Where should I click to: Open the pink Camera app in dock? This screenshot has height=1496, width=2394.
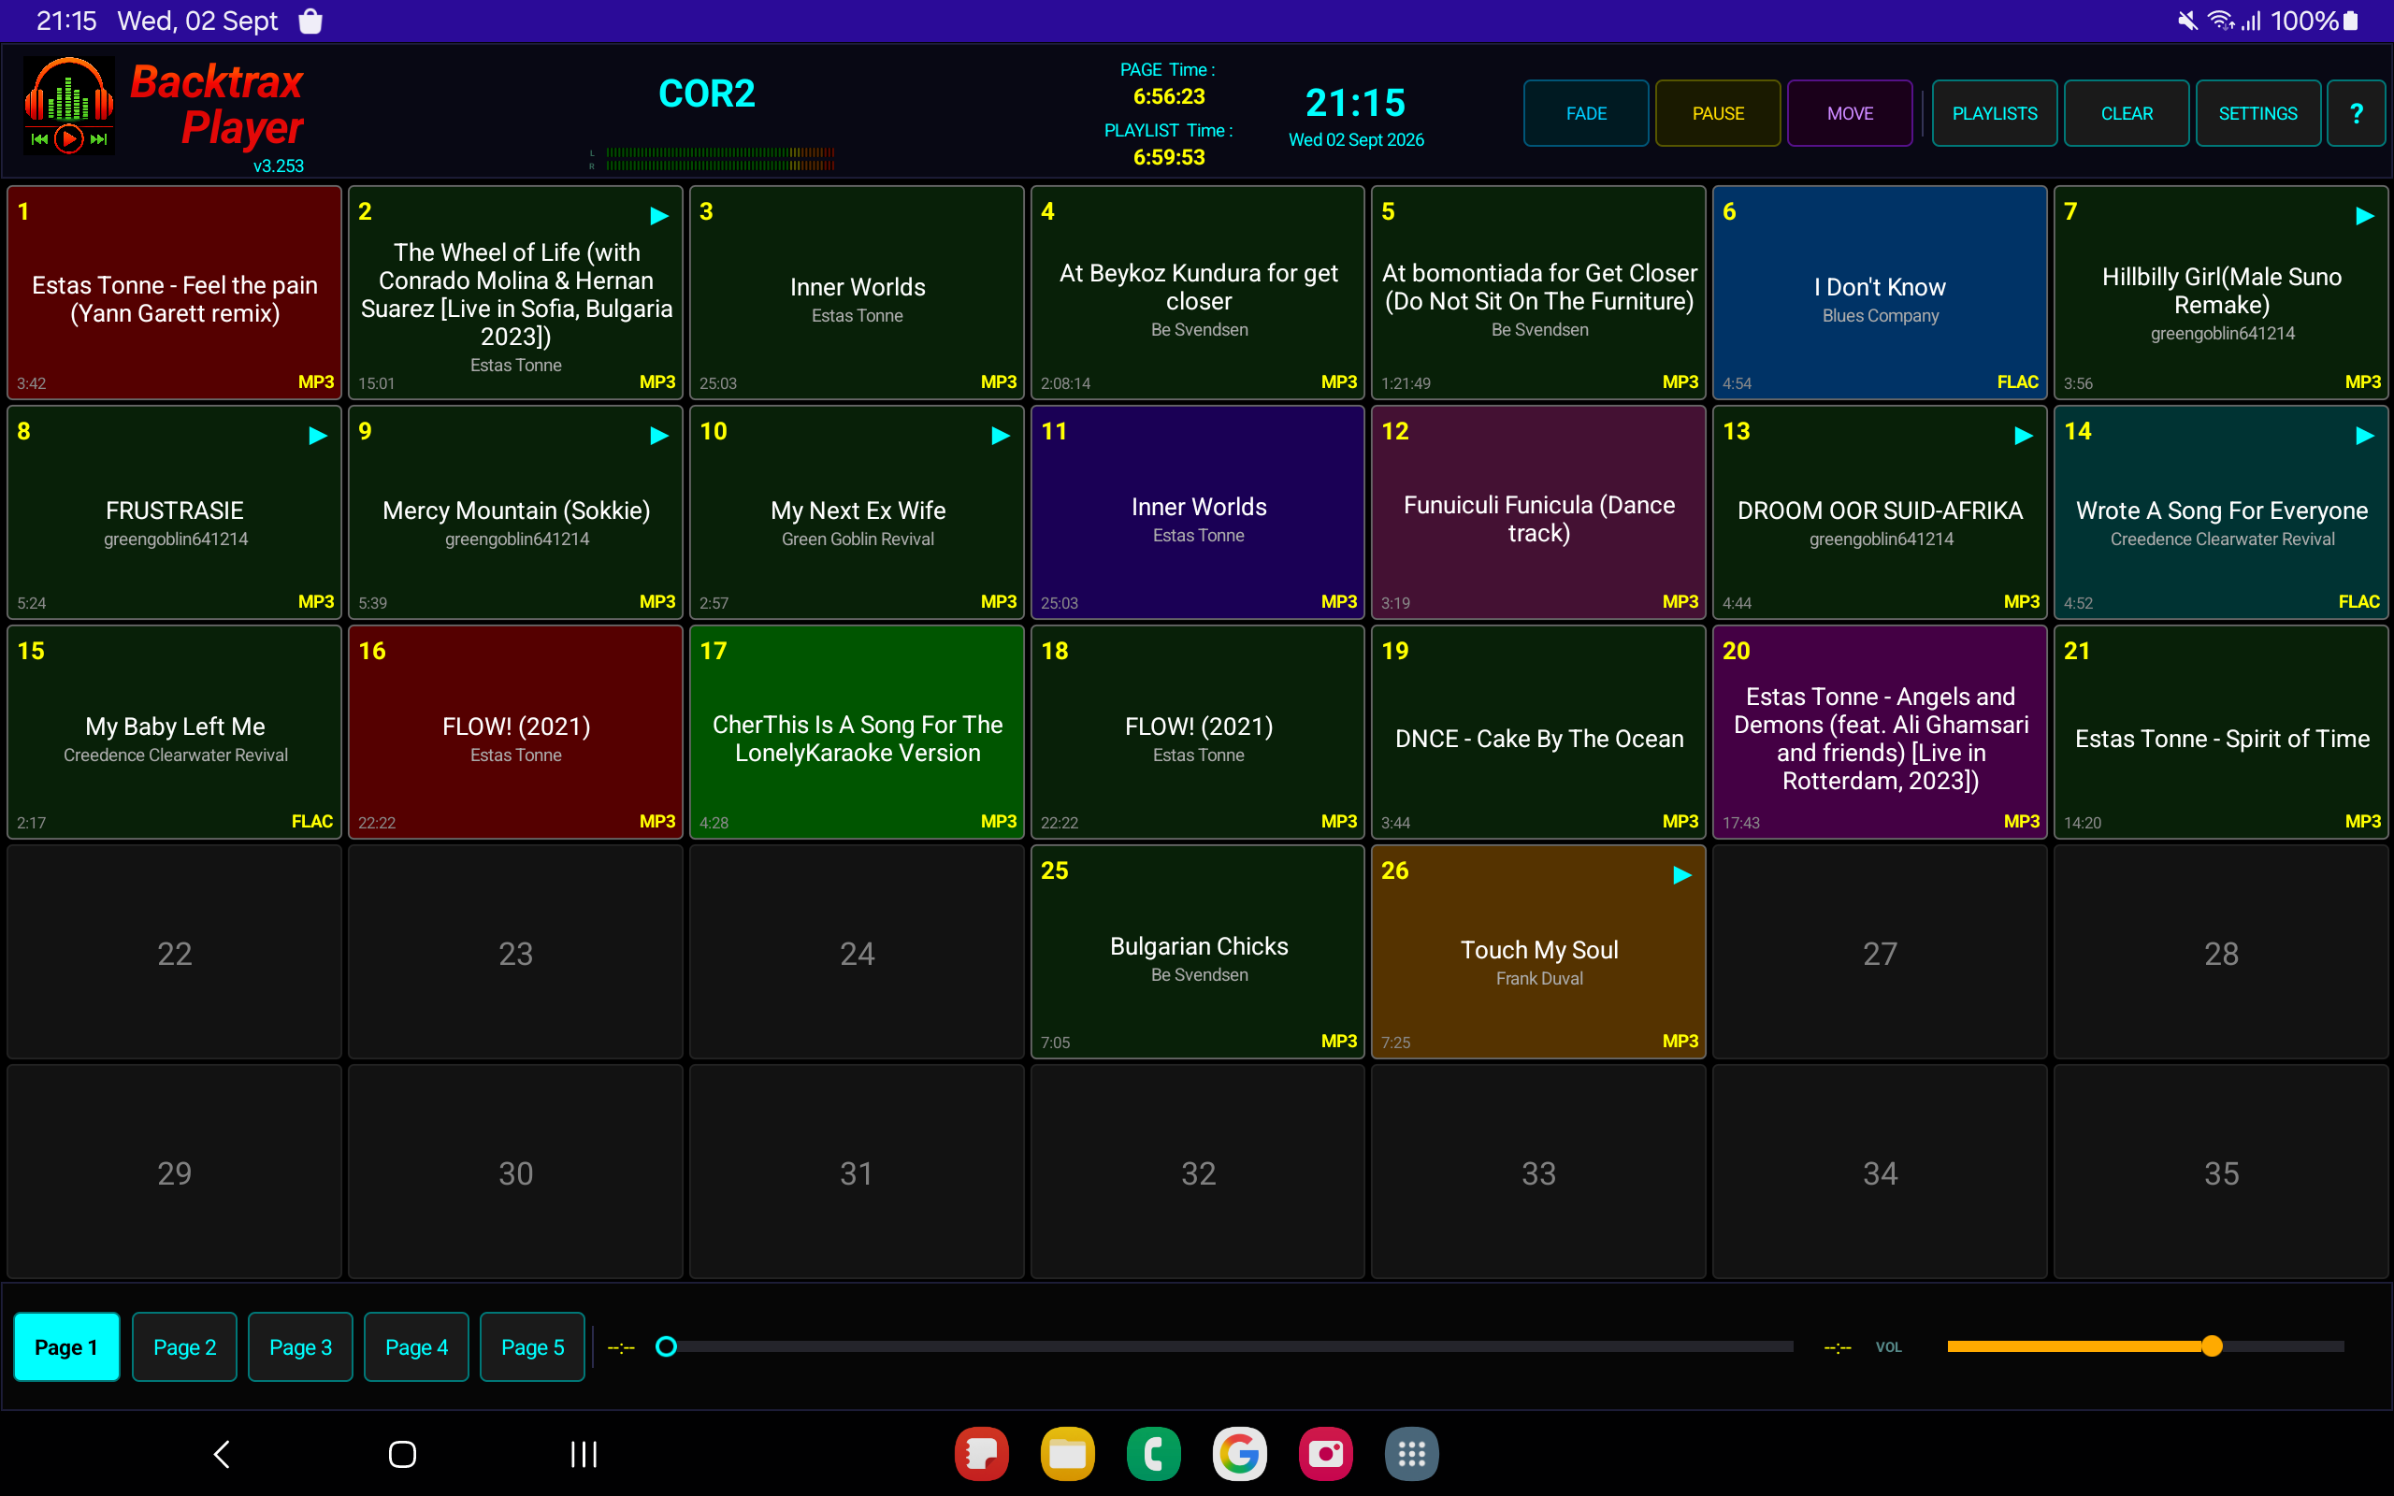(x=1326, y=1453)
